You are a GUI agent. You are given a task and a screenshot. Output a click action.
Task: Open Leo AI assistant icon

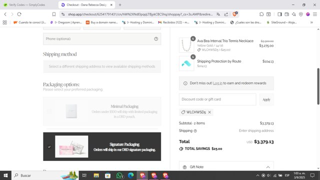tap(293, 14)
